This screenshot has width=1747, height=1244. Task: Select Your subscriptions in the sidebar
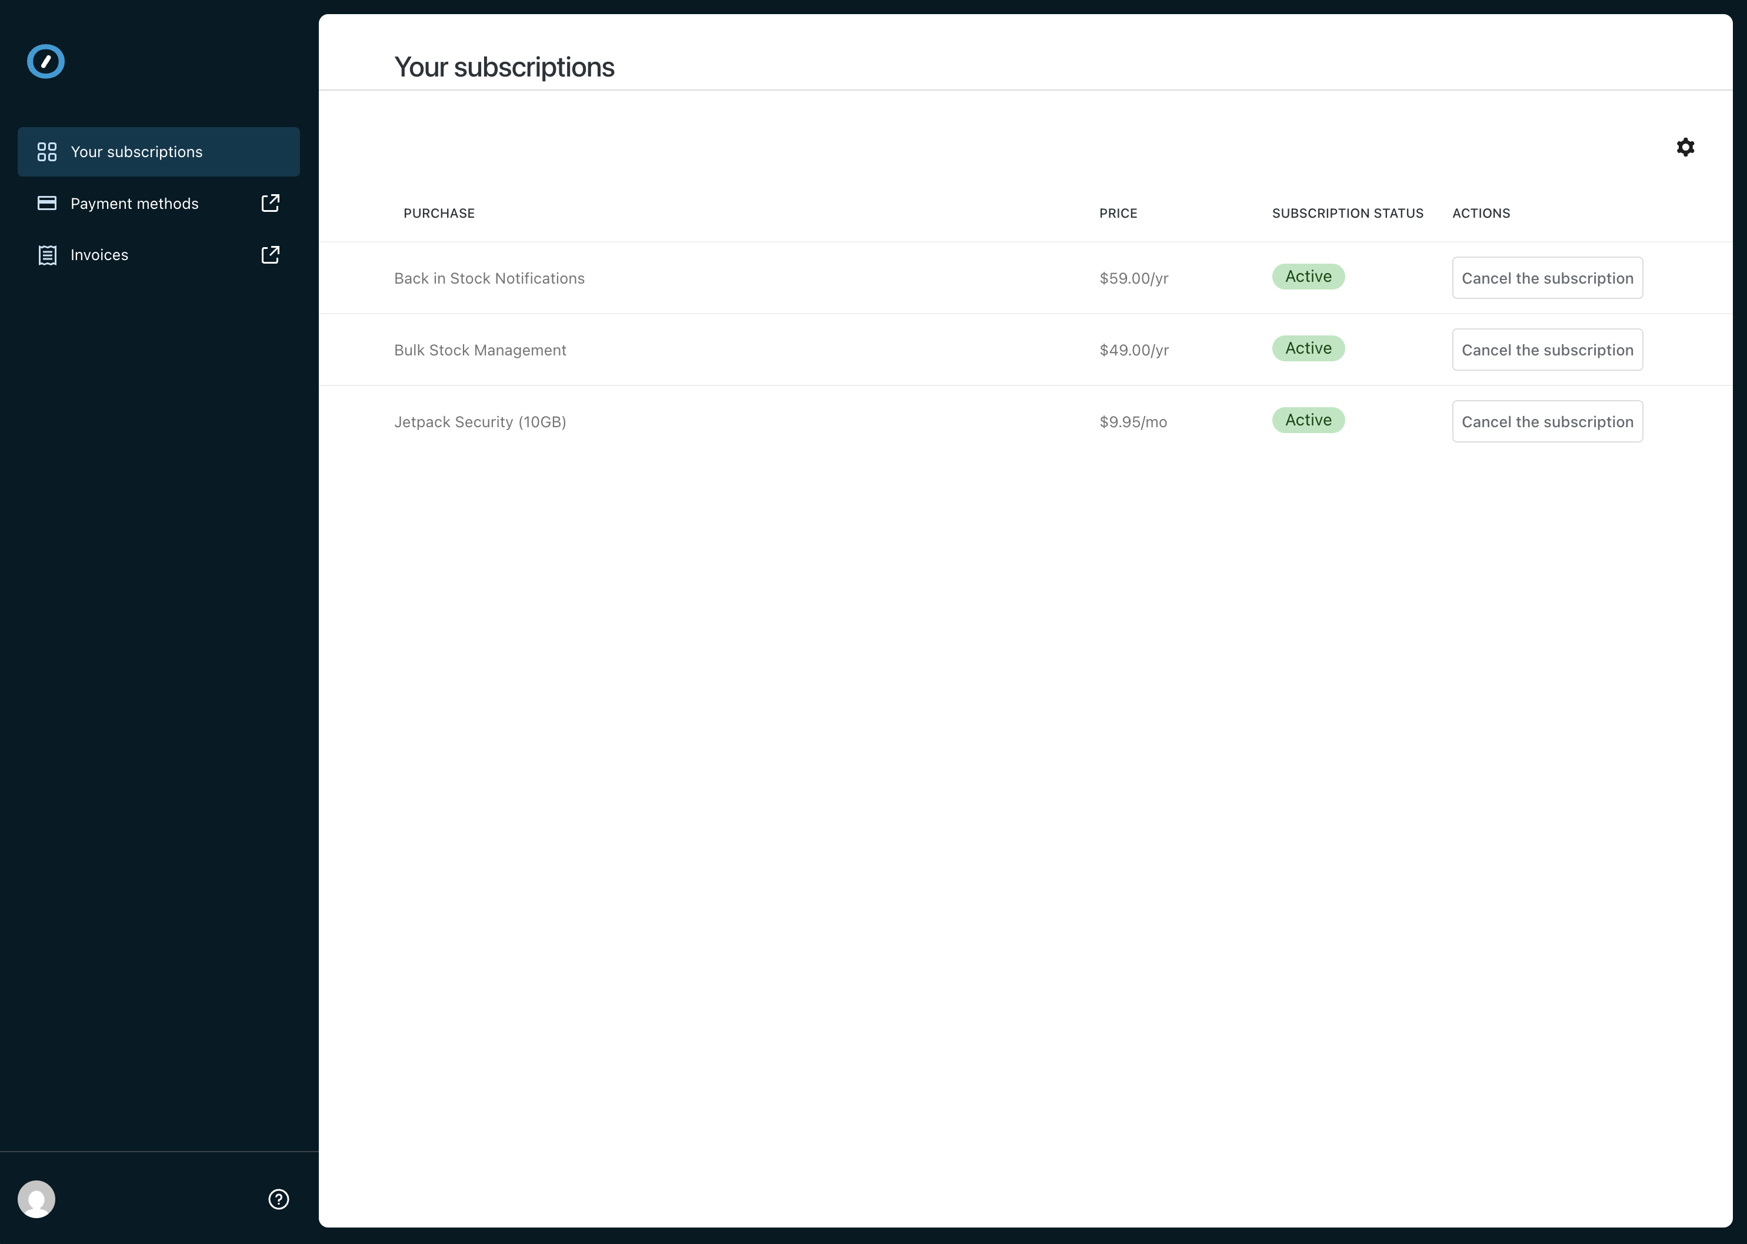coord(136,152)
